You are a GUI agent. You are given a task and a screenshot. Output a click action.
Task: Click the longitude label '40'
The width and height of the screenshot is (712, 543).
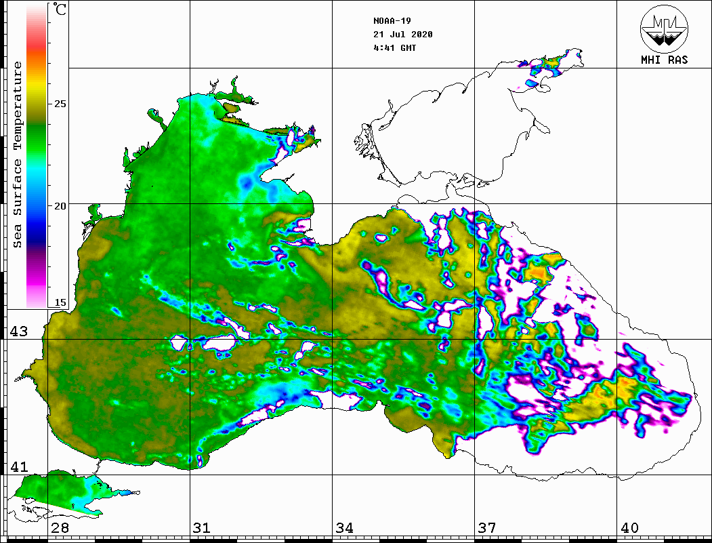629,528
